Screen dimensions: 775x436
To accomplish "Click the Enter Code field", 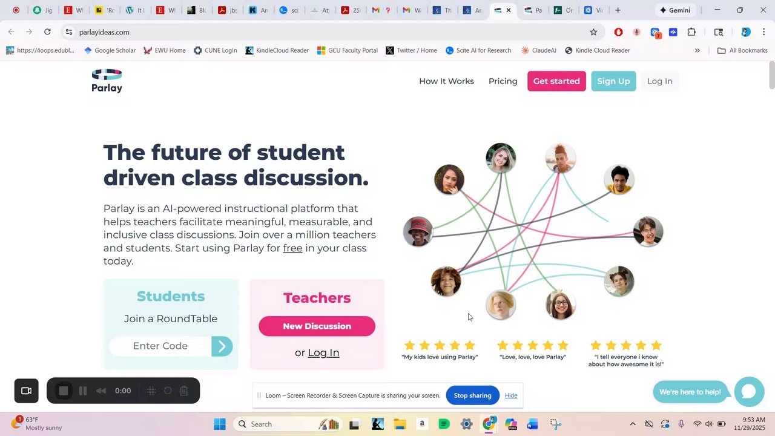I will pos(160,346).
